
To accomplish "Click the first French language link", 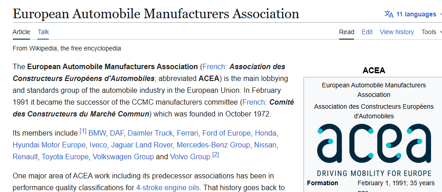I will pos(214,67).
